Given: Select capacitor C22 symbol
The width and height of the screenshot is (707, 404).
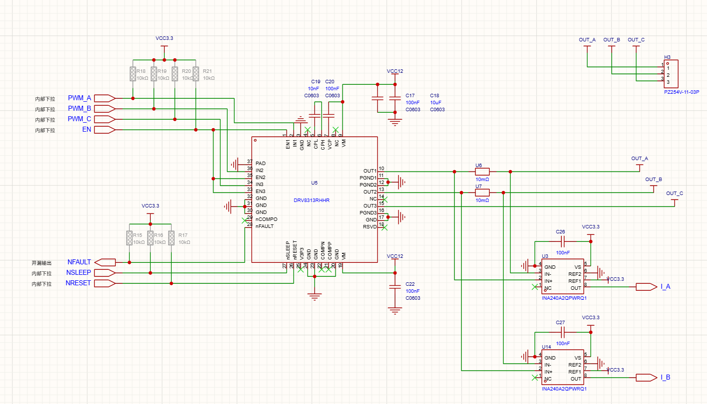Looking at the screenshot, I should 395,287.
